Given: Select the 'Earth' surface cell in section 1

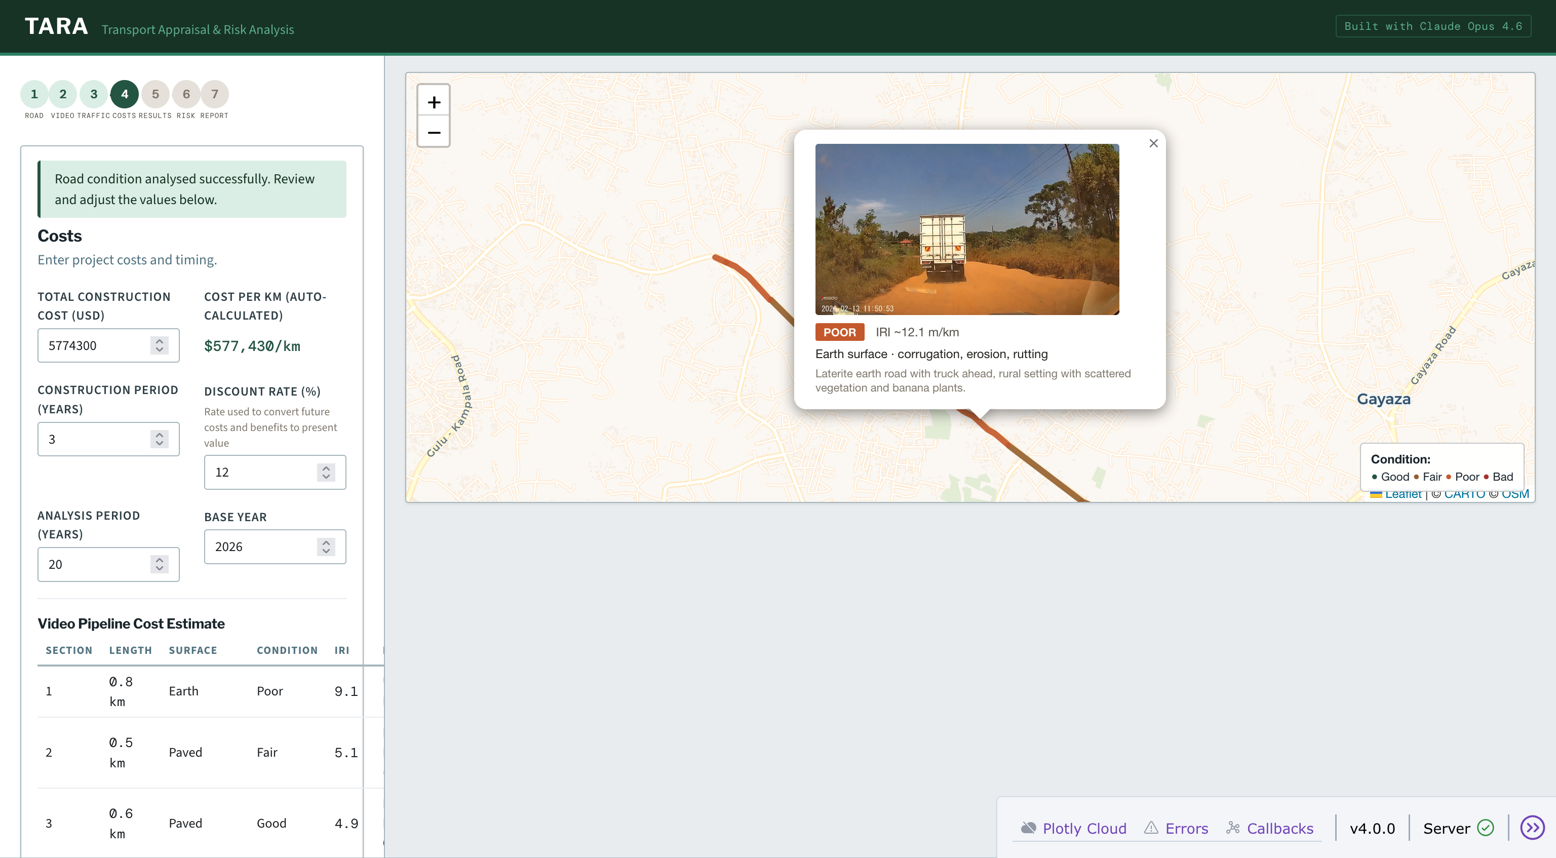Looking at the screenshot, I should (184, 691).
